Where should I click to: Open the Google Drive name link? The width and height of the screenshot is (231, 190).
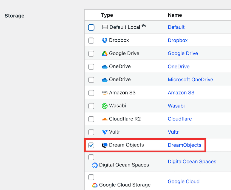[x=183, y=53]
